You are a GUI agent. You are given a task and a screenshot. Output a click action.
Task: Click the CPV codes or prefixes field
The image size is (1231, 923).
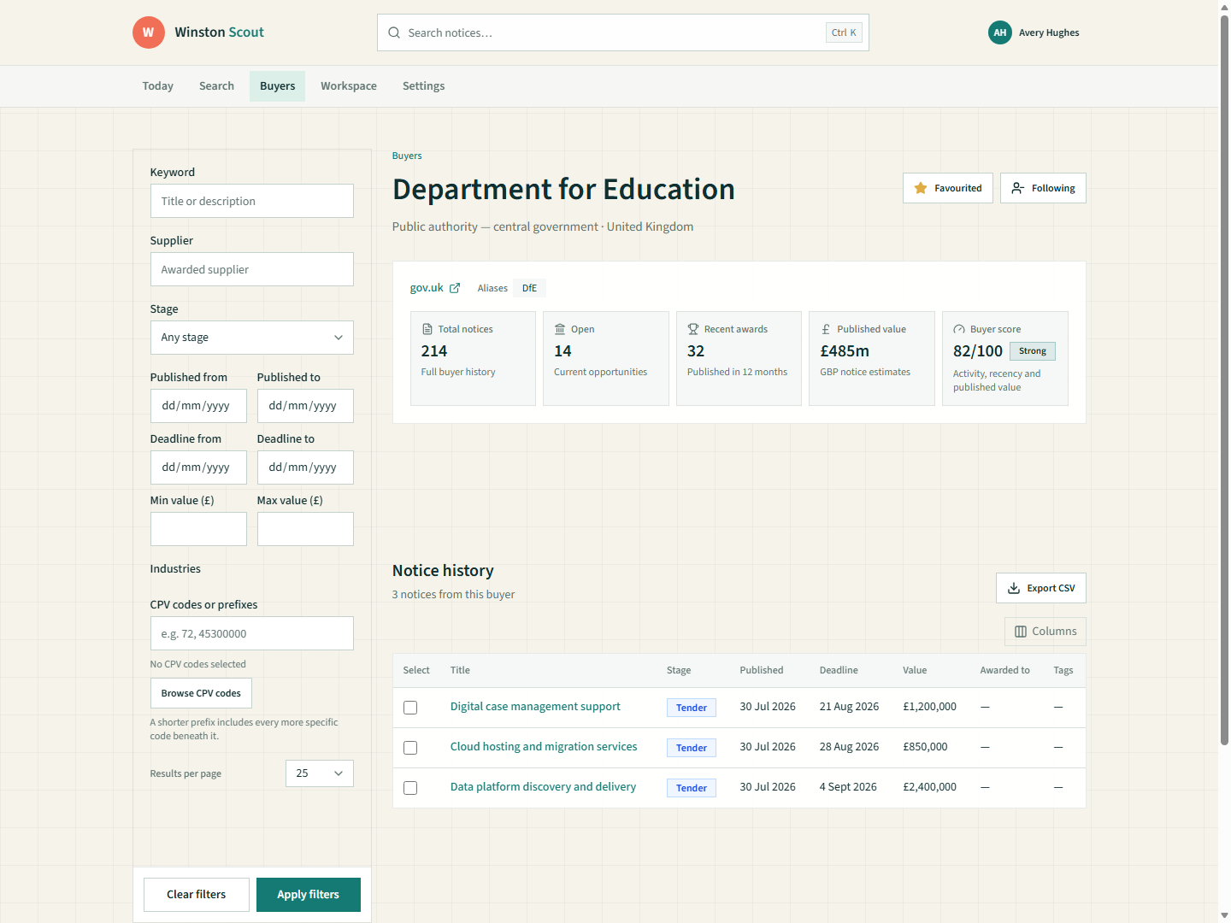pos(252,633)
